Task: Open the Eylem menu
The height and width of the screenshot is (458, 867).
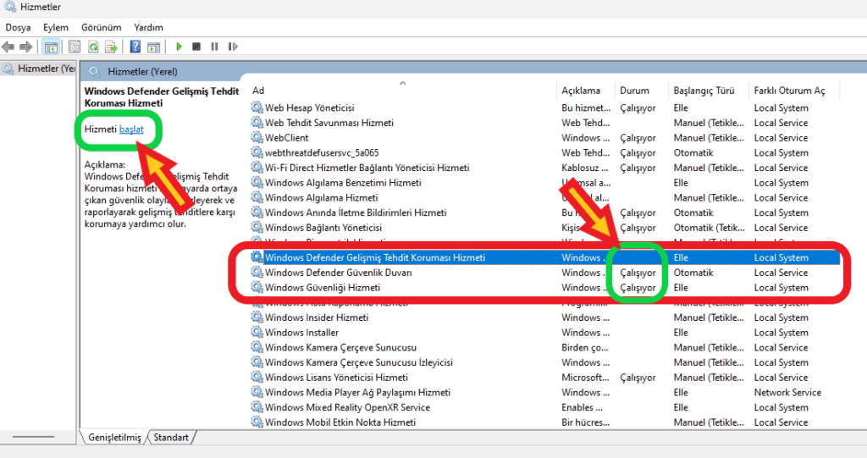Action: [x=56, y=27]
